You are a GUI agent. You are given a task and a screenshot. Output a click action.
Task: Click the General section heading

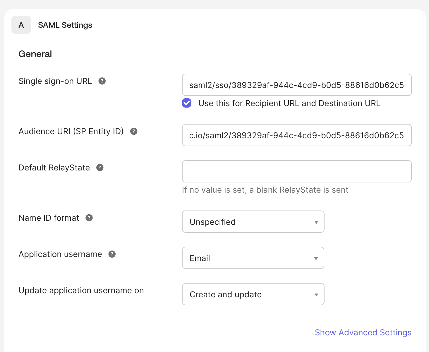tap(35, 54)
